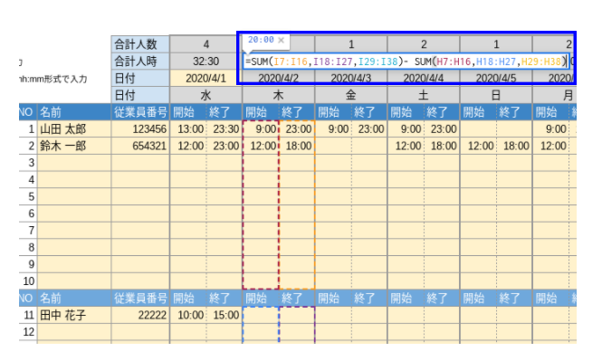Select the 金 weekday cell

click(351, 95)
